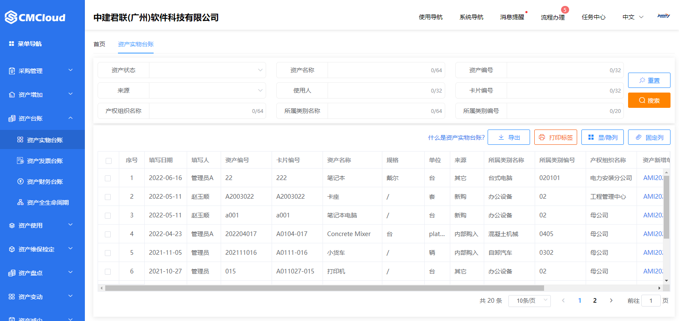The width and height of the screenshot is (679, 321).
Task: Check the row 3 checkbox for 笔记本电脑
Action: (x=108, y=216)
